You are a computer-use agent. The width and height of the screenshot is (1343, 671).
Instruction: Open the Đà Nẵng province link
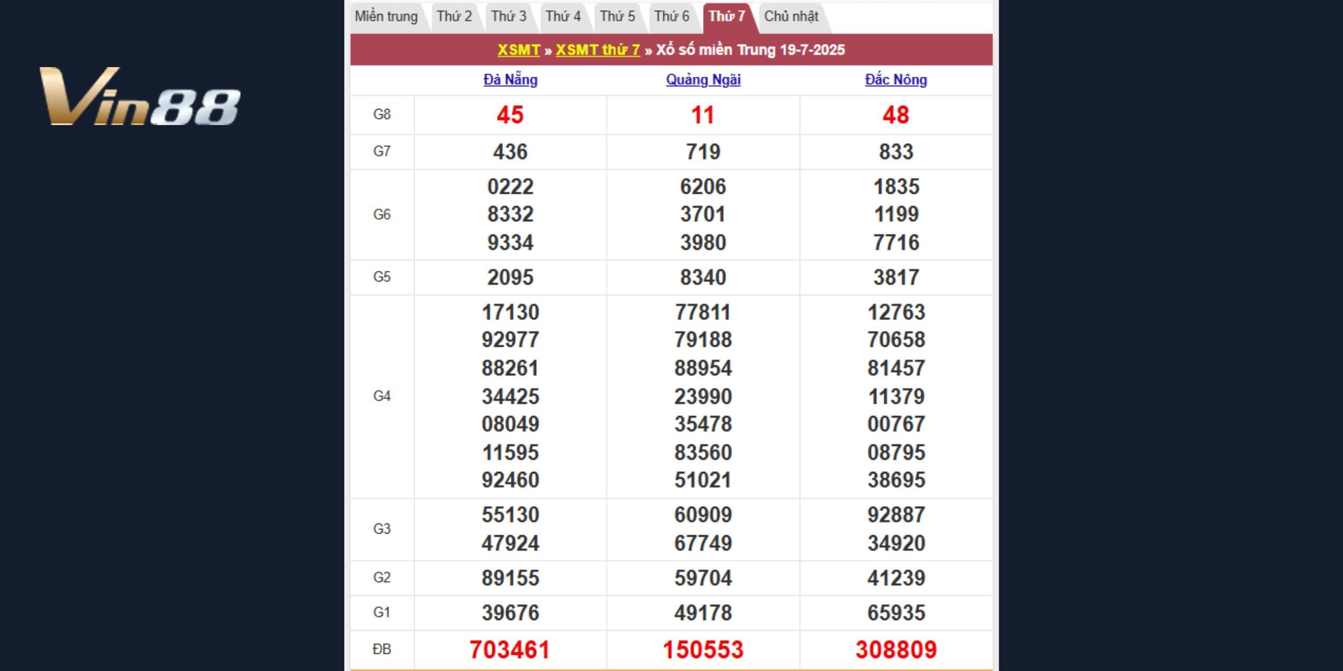510,79
